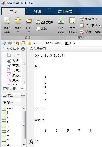102x147 pixels.
Task: Switch to the 绘图 (Plots) tab
Action: point(37,12)
